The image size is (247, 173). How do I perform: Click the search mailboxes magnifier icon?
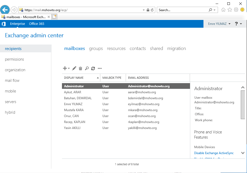click(x=87, y=68)
